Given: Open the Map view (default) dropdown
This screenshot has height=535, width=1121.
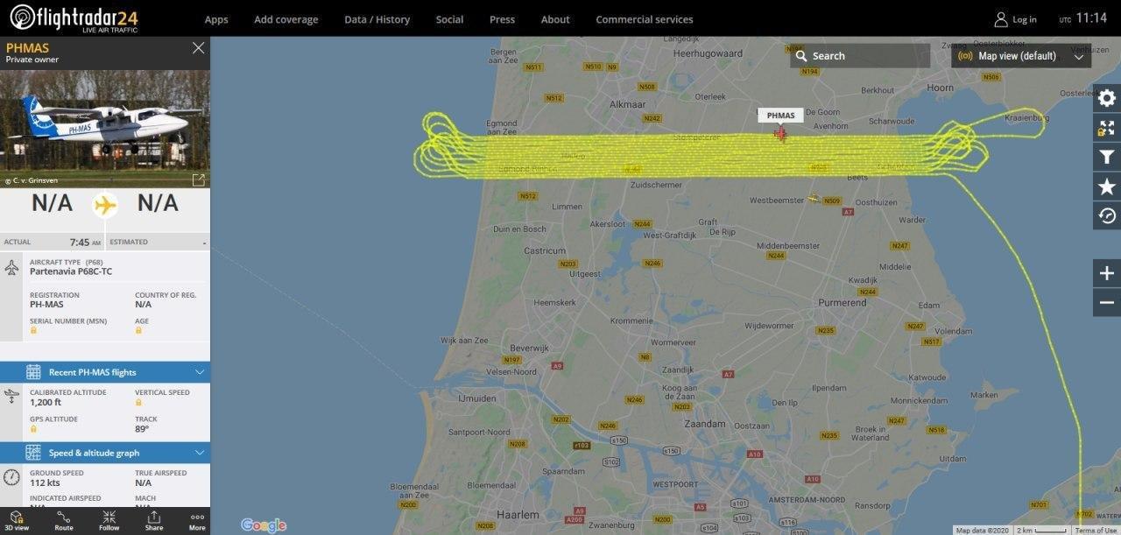Looking at the screenshot, I should (x=1021, y=56).
